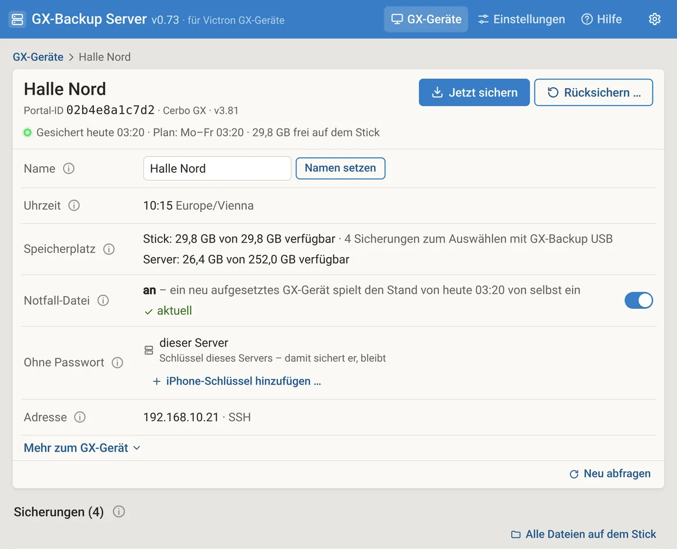This screenshot has width=677, height=549.
Task: Click the Namen setzen button
Action: pyautogui.click(x=340, y=168)
